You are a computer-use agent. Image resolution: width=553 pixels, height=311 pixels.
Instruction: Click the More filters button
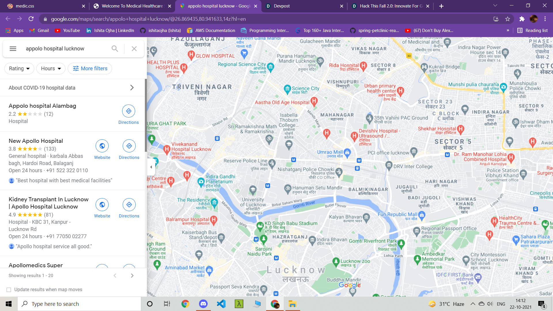pyautogui.click(x=90, y=69)
